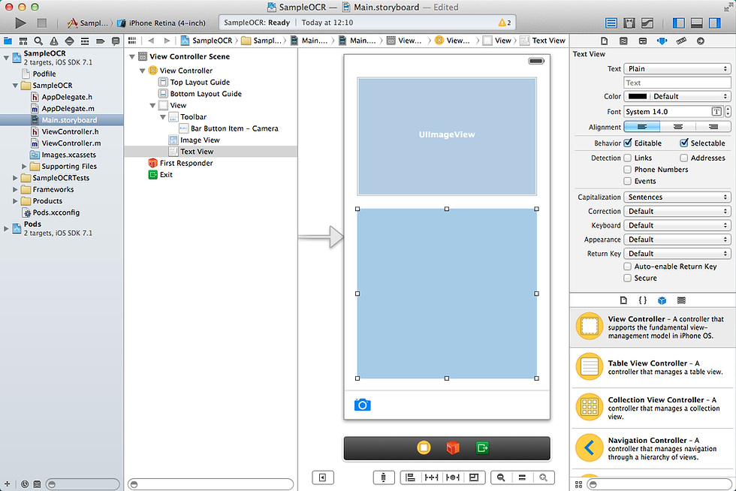Open the Return Key dropdown

[x=677, y=254]
